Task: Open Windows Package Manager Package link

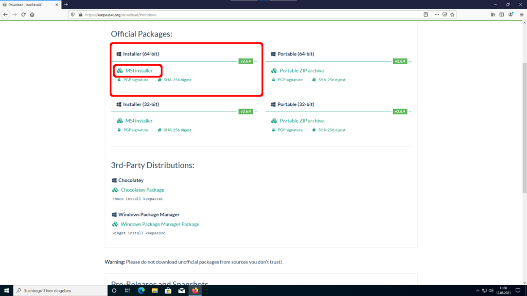Action: (x=160, y=224)
